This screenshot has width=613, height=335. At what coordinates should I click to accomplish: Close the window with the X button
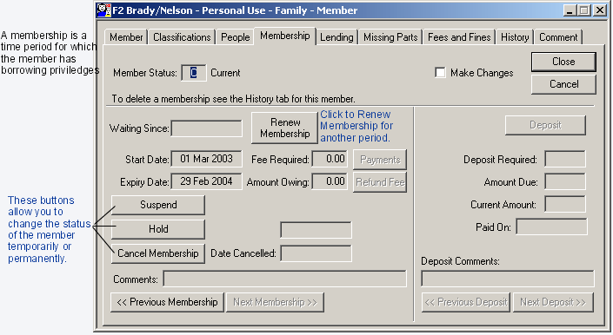pos(599,10)
